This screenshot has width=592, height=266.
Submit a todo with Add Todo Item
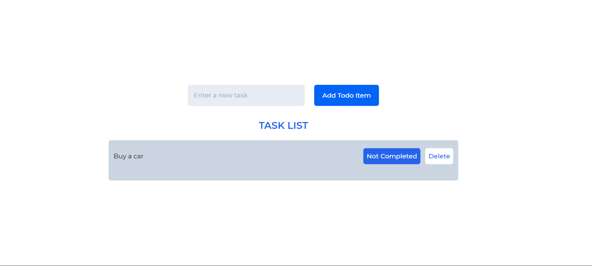(346, 95)
